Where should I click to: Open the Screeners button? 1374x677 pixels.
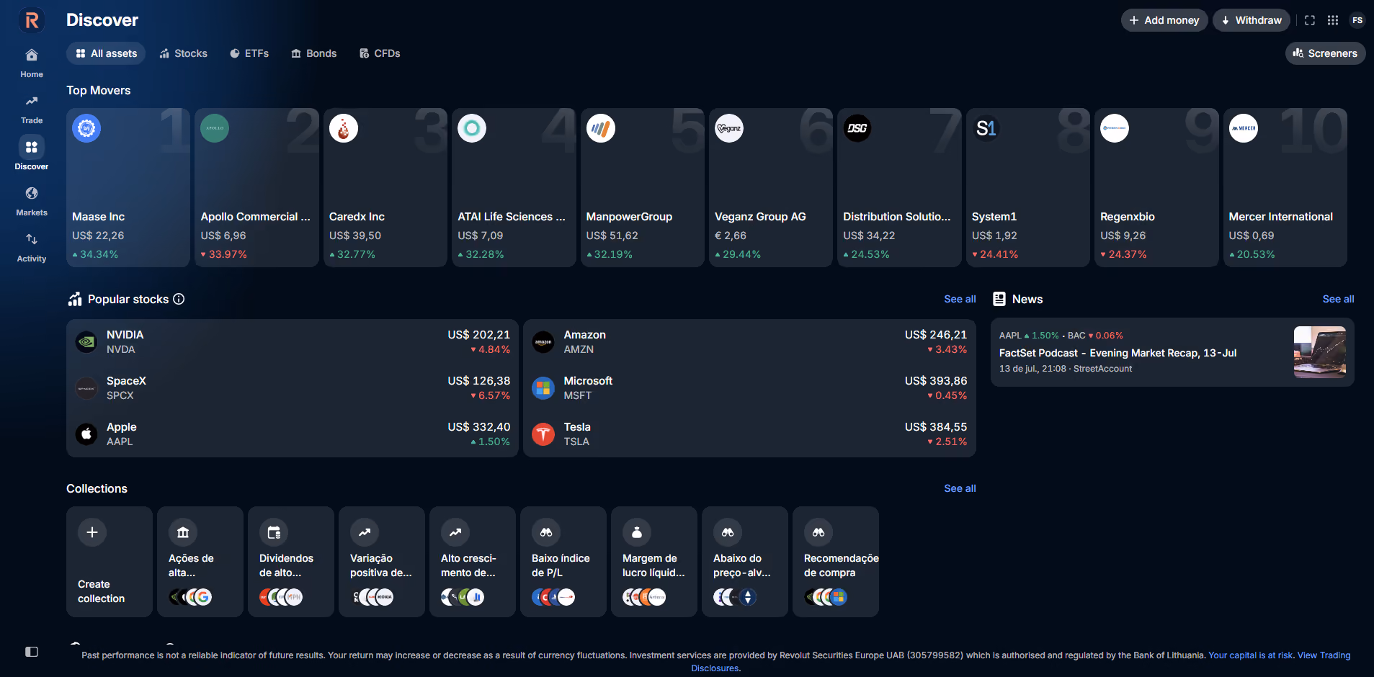1325,53
